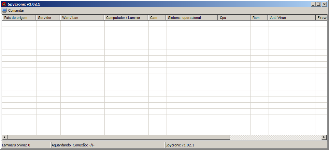Click the Servidor column header
The width and height of the screenshot is (329, 150).
click(x=48, y=18)
